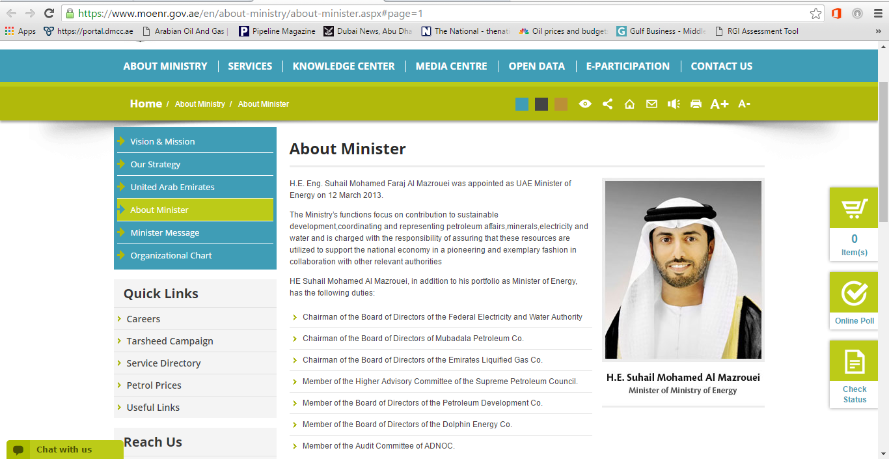This screenshot has height=459, width=889.
Task: Go forward with the browser forward arrow
Action: 30,13
